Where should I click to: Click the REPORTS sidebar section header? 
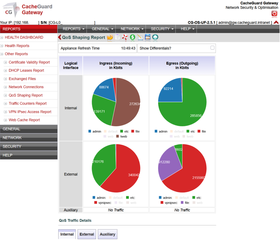pos(29,29)
